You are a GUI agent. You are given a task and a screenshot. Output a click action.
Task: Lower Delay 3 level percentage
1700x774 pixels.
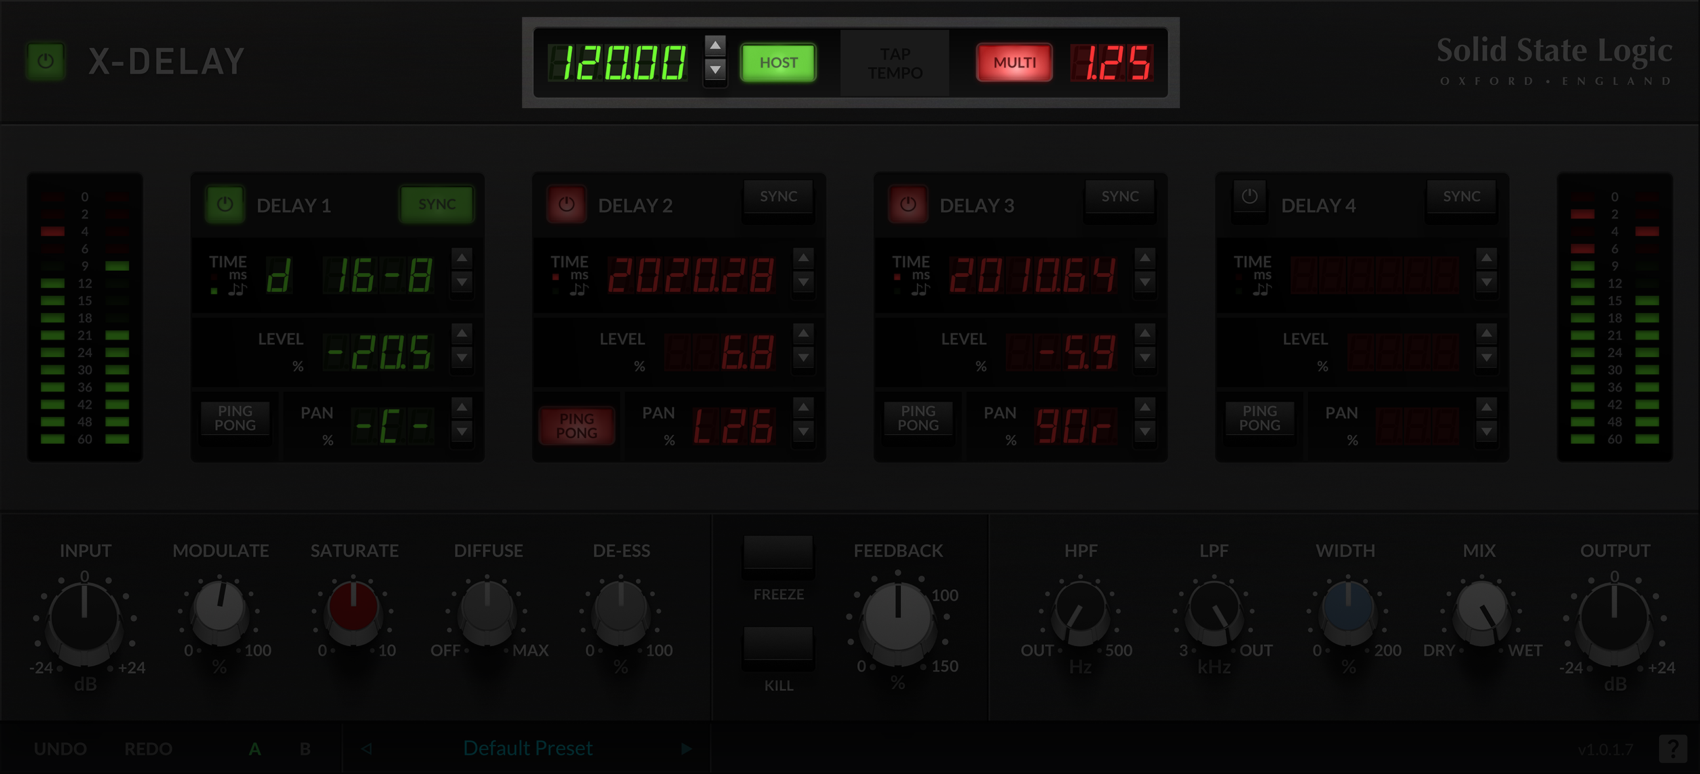(1145, 357)
